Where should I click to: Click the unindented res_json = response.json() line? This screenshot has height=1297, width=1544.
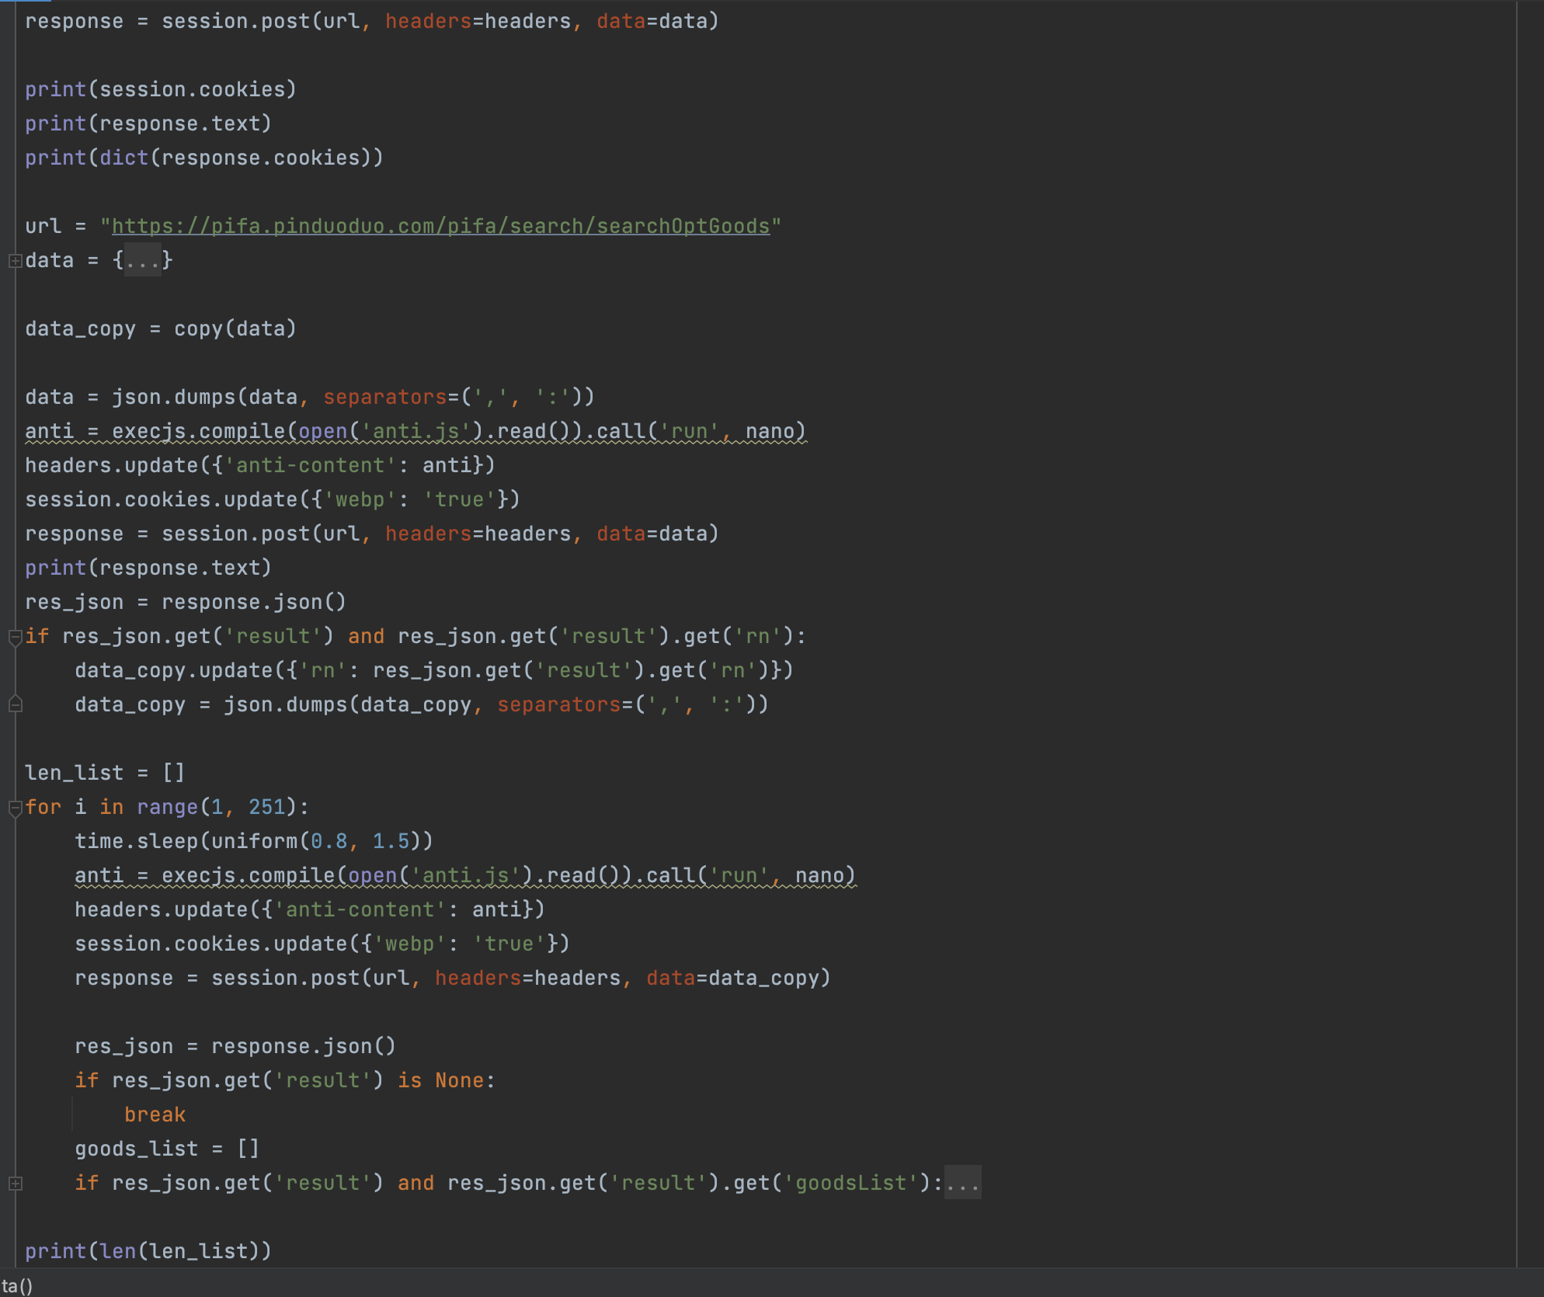click(x=186, y=602)
